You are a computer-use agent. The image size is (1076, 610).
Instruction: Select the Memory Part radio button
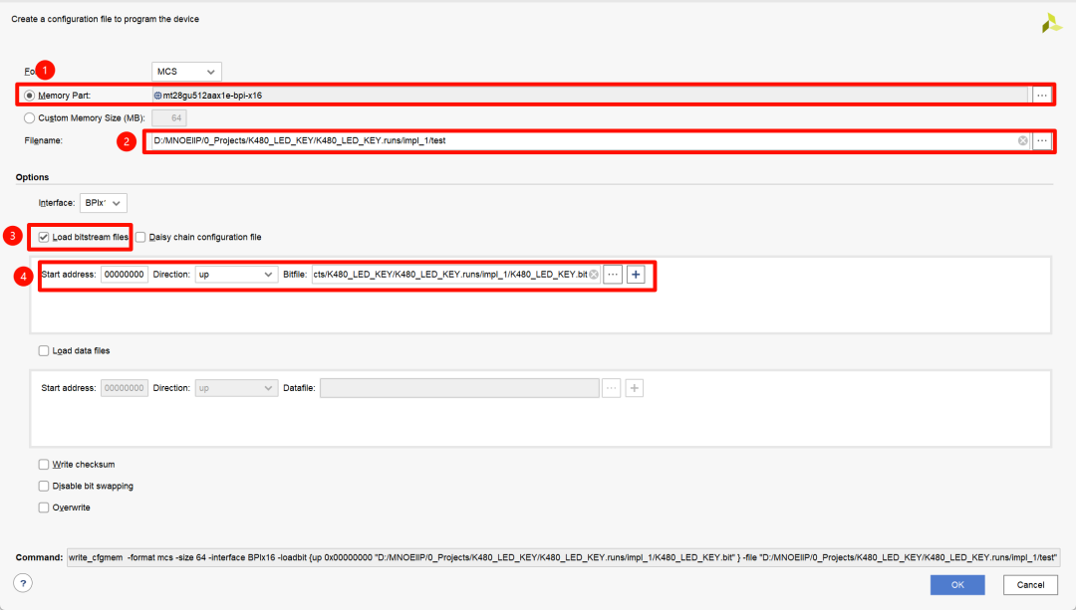click(x=30, y=95)
